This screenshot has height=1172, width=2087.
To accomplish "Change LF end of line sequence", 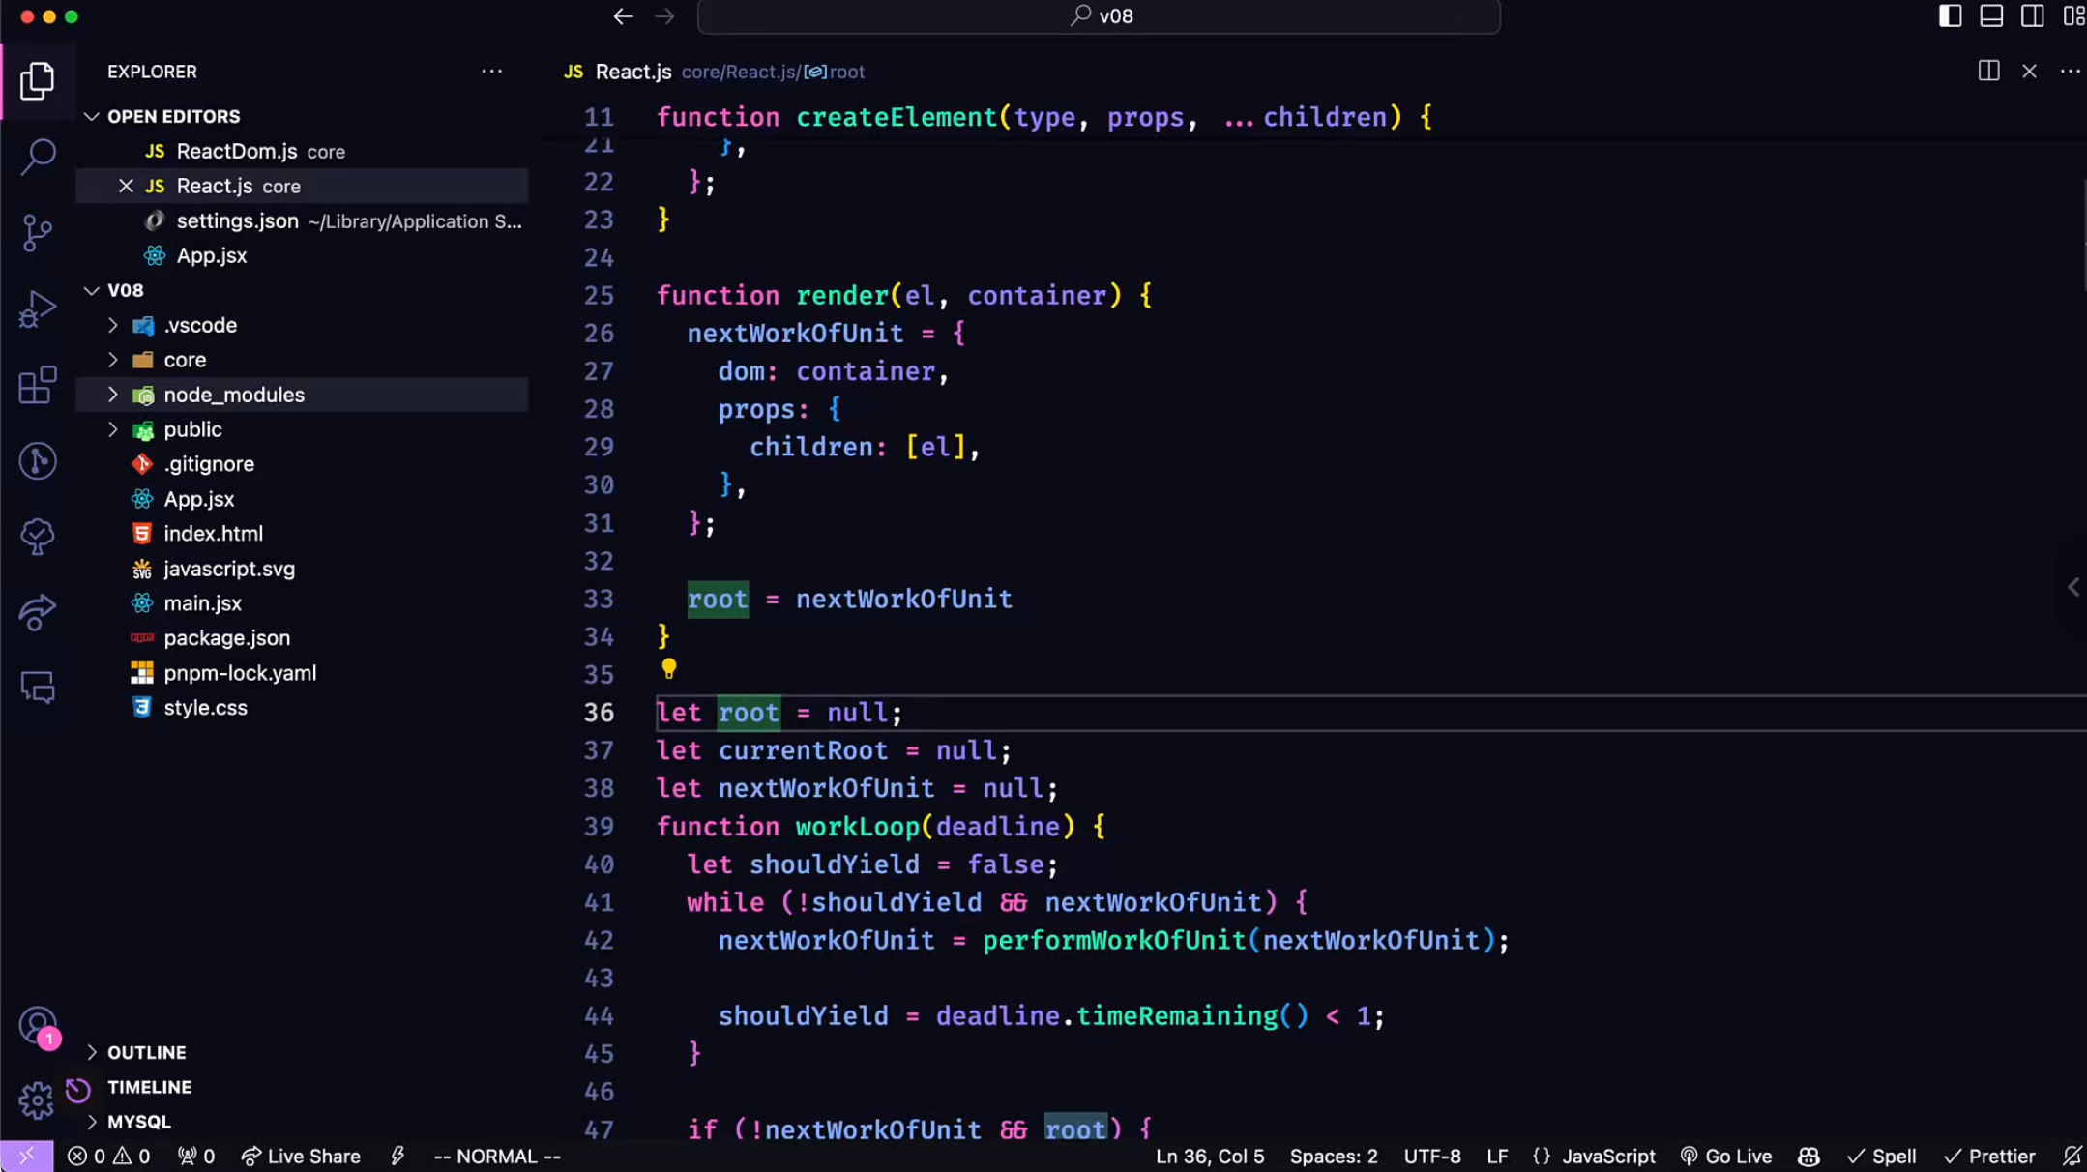I will [1497, 1156].
